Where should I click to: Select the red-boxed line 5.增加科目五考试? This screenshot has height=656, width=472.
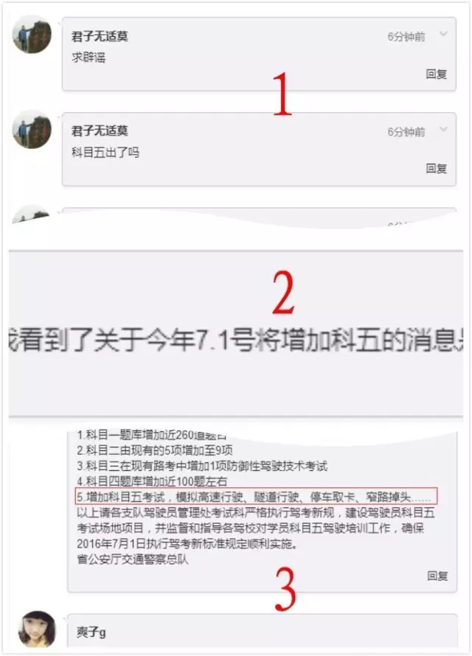point(256,496)
